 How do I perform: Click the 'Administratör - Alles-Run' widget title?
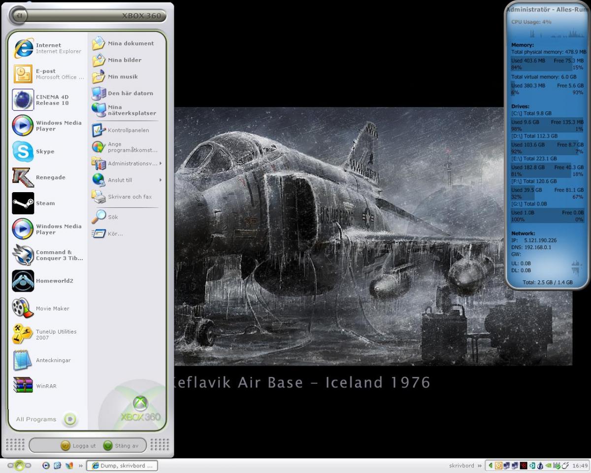pyautogui.click(x=547, y=9)
